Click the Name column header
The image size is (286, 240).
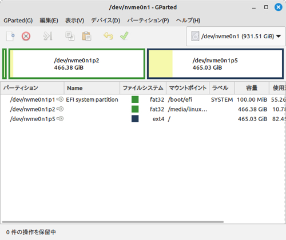(92, 88)
